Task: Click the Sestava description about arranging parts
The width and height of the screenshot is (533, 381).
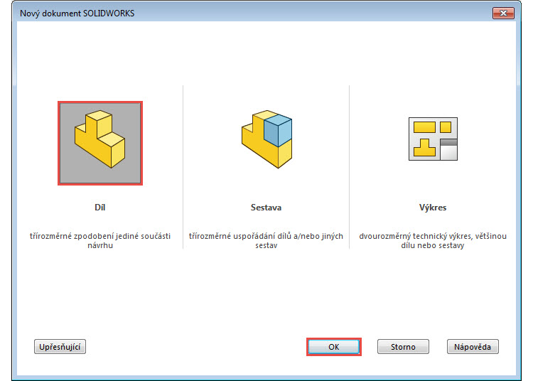Action: (x=266, y=240)
